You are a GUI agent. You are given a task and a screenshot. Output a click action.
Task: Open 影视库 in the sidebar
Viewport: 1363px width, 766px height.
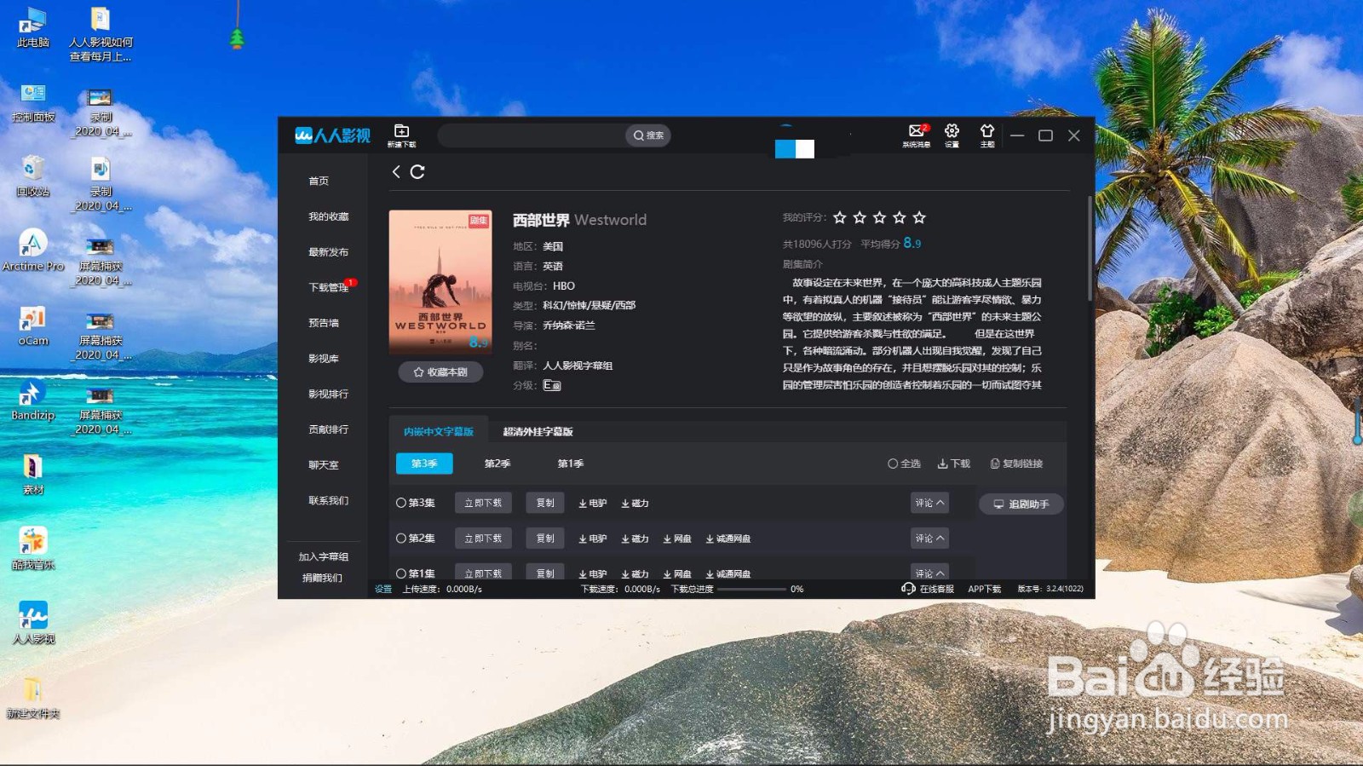click(324, 359)
